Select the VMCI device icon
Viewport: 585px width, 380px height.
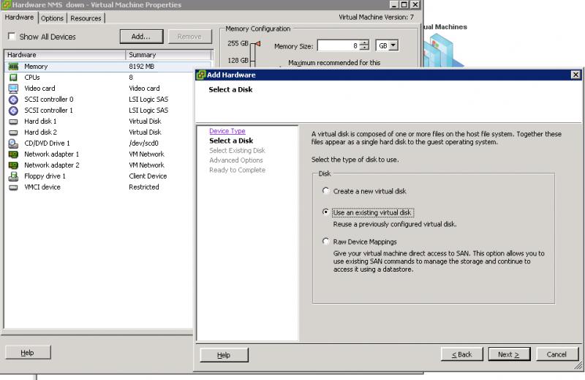[13, 187]
